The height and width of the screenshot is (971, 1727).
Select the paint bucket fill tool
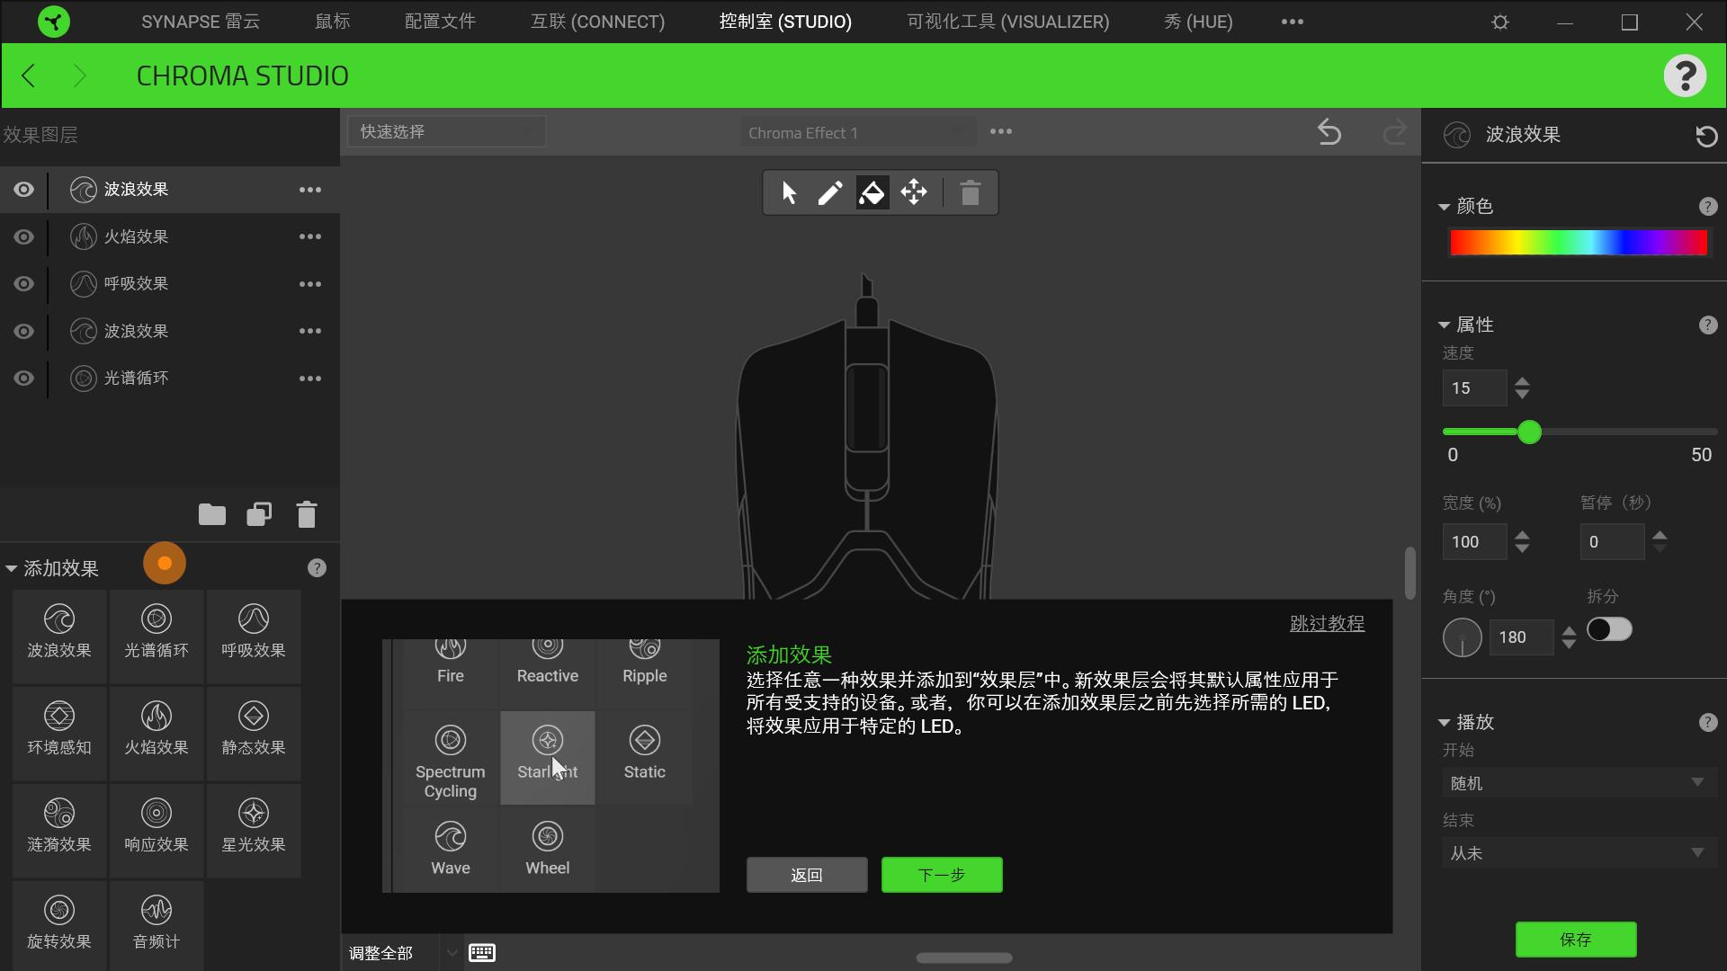click(x=871, y=192)
